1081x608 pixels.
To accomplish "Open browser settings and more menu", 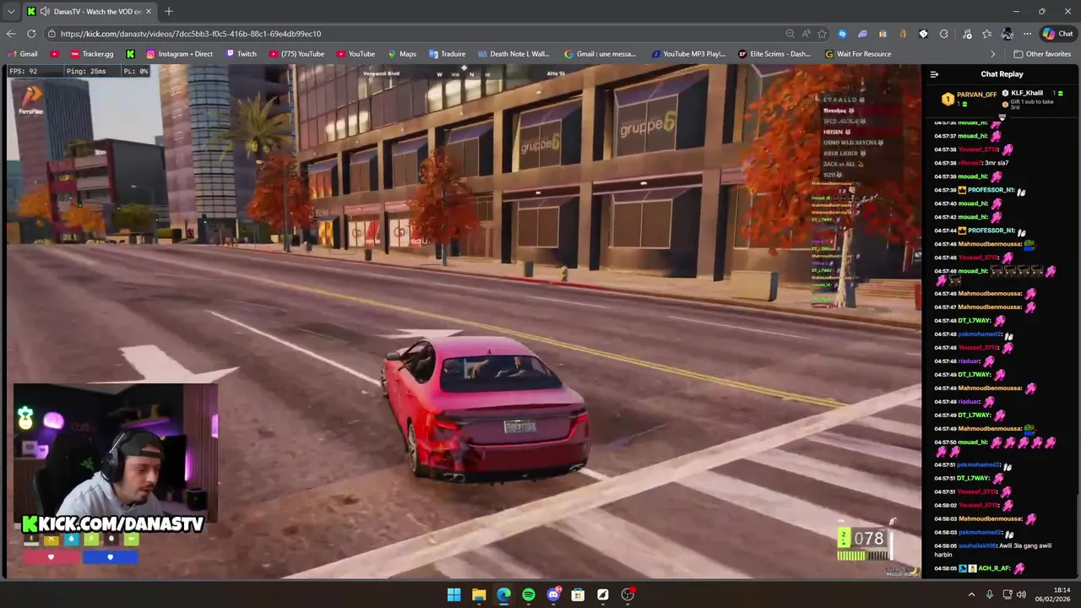I will (x=1027, y=34).
